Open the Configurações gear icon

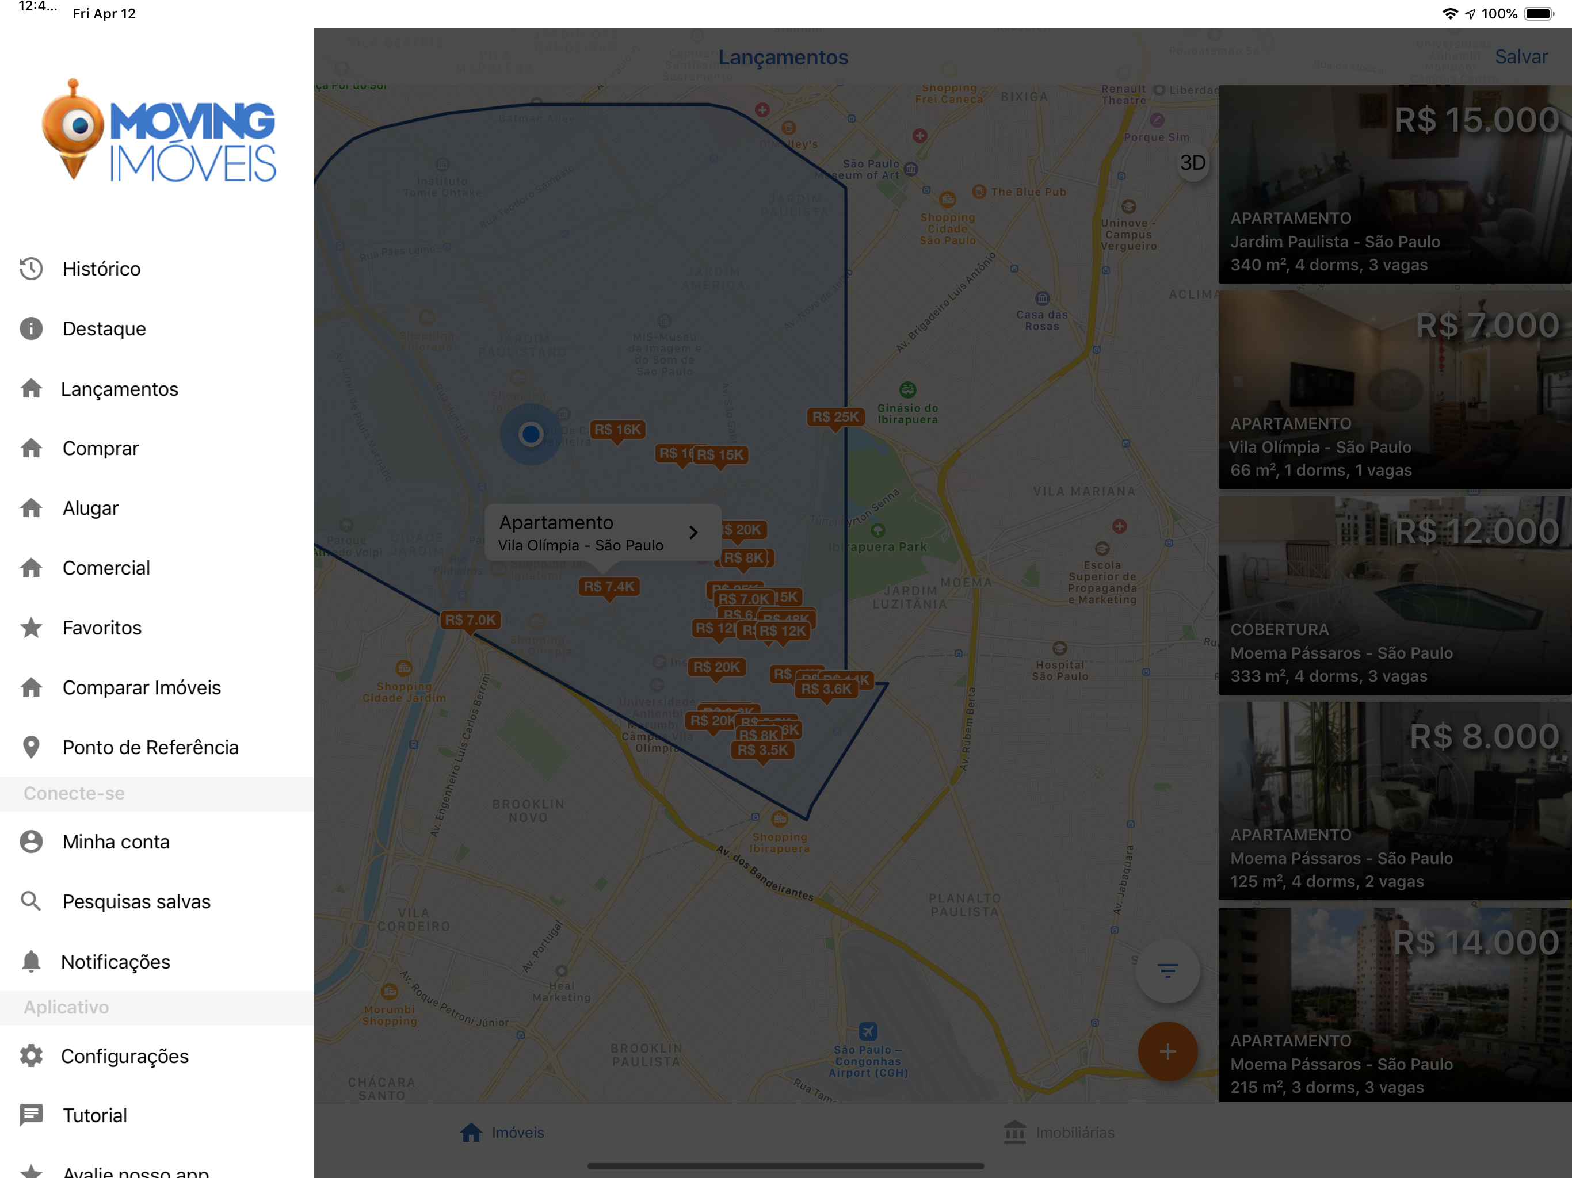click(31, 1056)
